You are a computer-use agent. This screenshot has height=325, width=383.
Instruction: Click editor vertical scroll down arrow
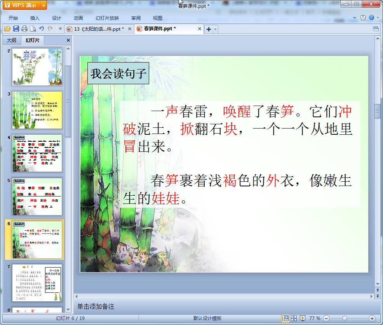click(x=378, y=284)
